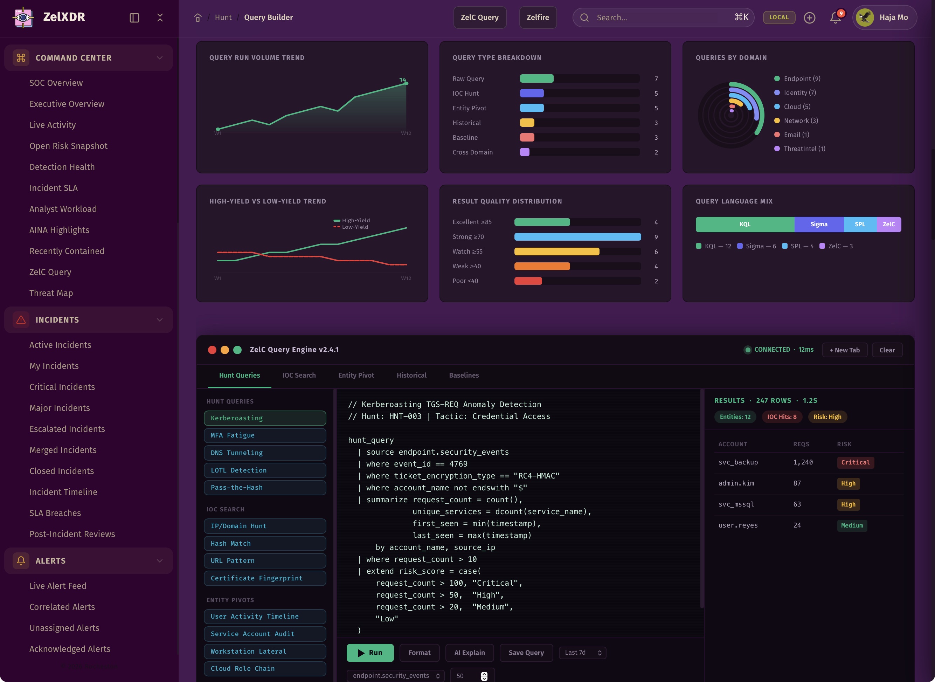Click the KQL segment in language mix
Screen dimensions: 935x682
pos(744,224)
